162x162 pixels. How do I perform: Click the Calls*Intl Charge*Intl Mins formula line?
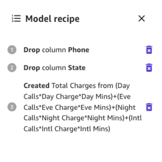(67, 129)
